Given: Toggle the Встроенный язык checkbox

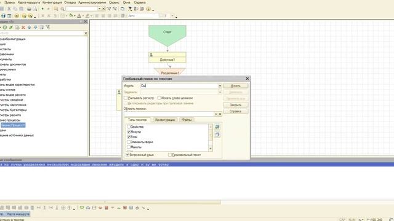Looking at the screenshot, I should point(127,155).
